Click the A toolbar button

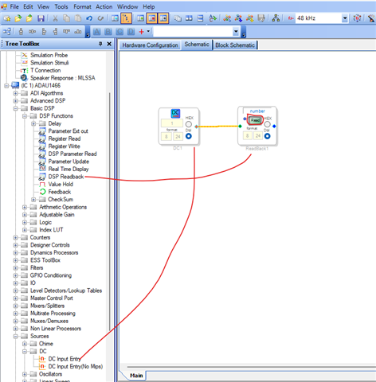[97, 32]
